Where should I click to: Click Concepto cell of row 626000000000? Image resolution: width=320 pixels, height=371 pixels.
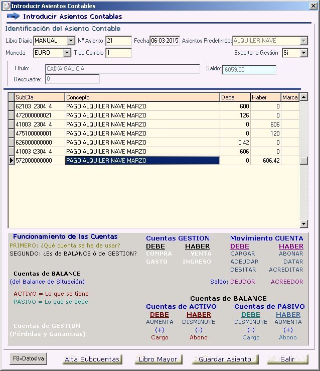point(142,142)
